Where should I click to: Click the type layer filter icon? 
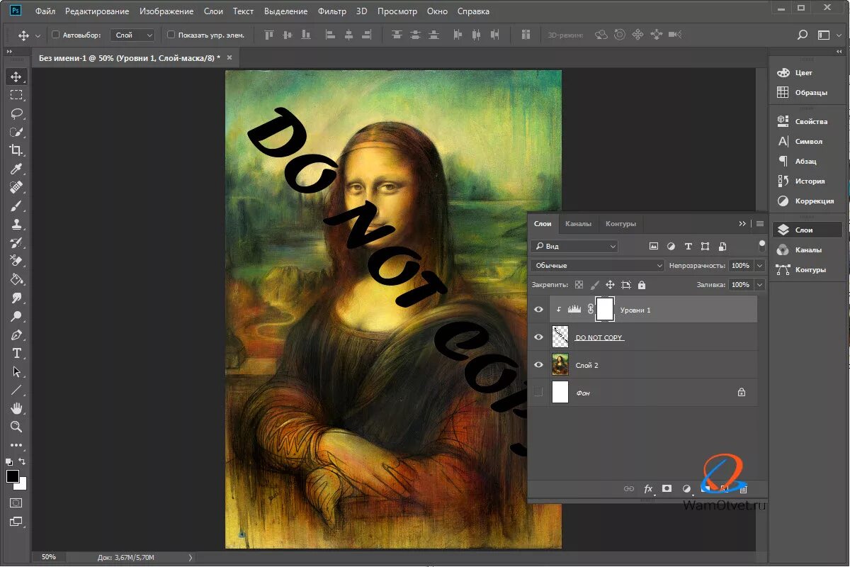(x=688, y=247)
